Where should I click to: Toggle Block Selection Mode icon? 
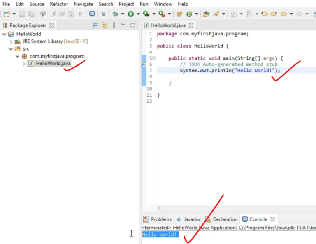pyautogui.click(x=71, y=14)
